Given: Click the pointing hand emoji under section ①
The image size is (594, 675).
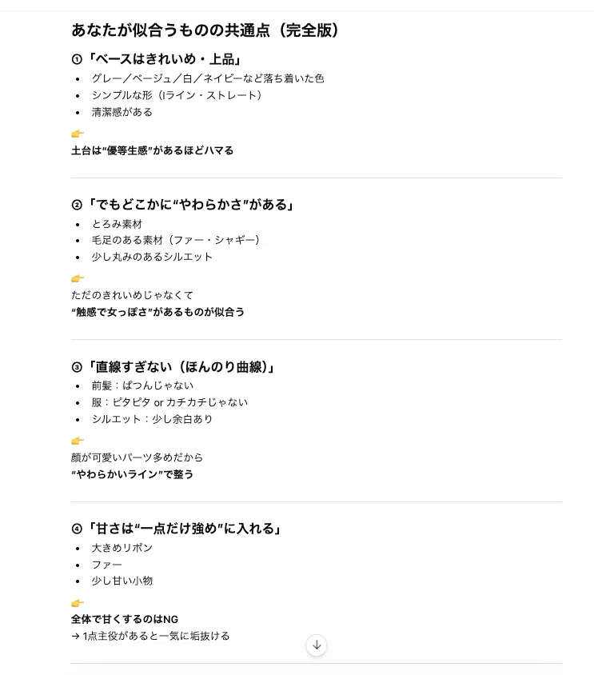Looking at the screenshot, I should click(x=78, y=134).
